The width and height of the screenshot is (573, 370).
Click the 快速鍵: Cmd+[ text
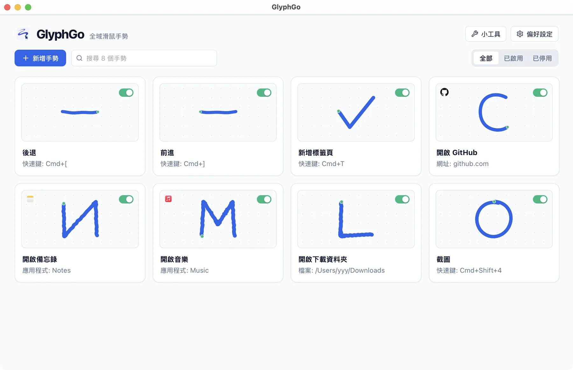point(45,164)
